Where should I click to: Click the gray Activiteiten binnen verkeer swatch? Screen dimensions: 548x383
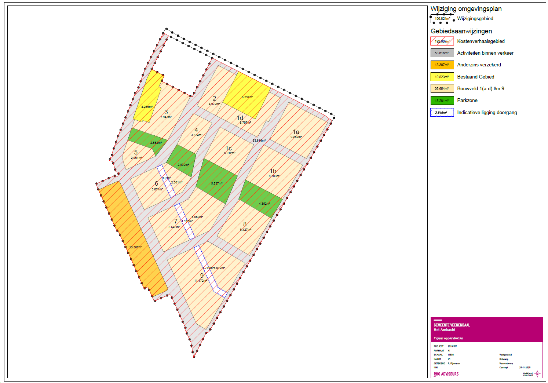pos(442,53)
